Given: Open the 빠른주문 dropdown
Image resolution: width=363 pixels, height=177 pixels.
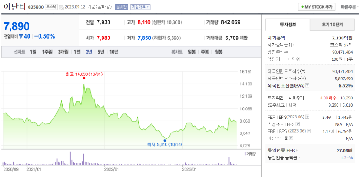Looking at the screenshot, I should pyautogui.click(x=349, y=7).
